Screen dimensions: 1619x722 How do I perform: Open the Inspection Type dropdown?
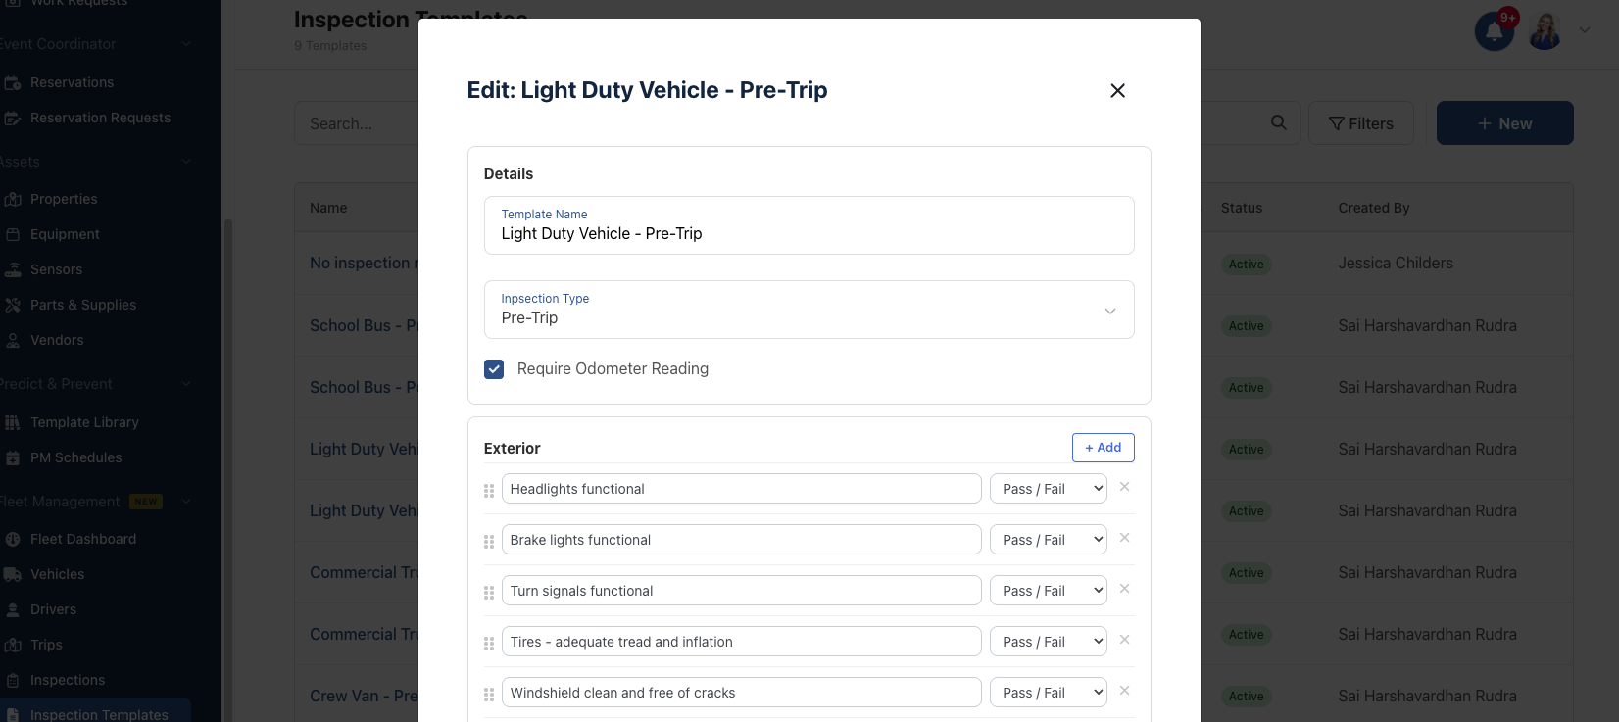click(x=809, y=310)
